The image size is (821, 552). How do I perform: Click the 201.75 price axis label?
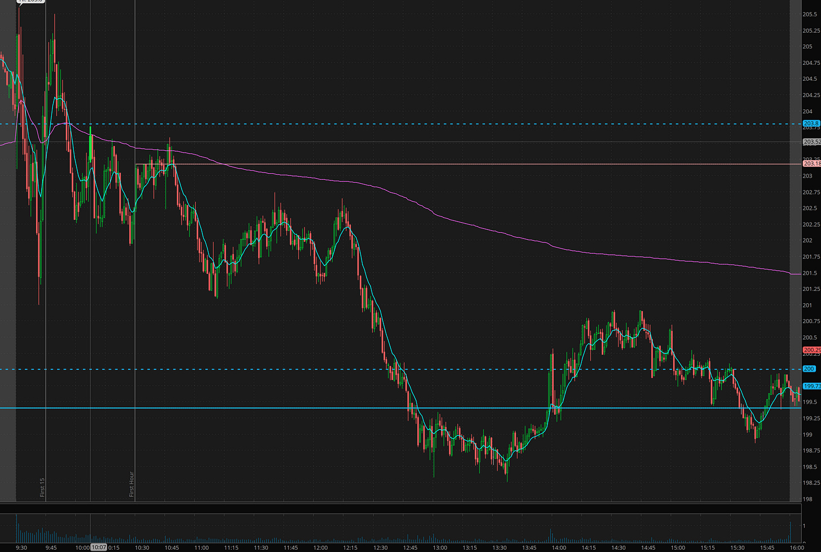coord(811,257)
